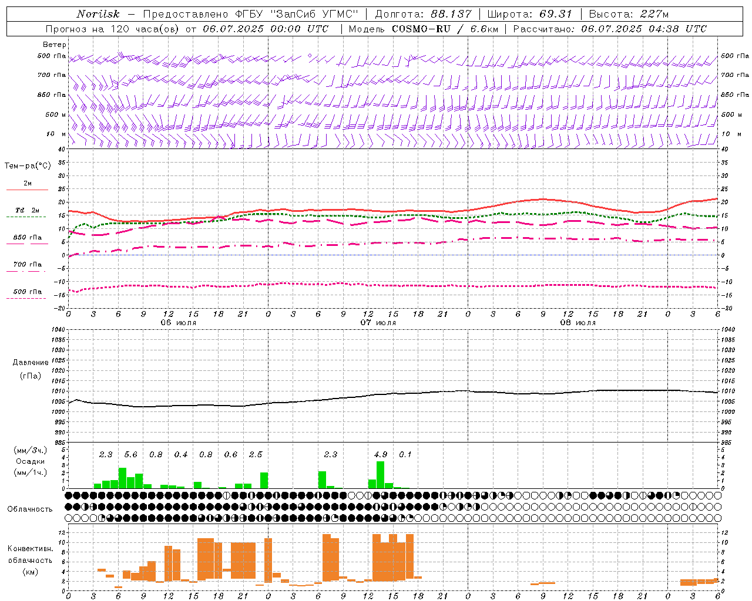The height and width of the screenshot is (601, 752).
Task: Click the Ветер panel label
Action: tap(55, 45)
